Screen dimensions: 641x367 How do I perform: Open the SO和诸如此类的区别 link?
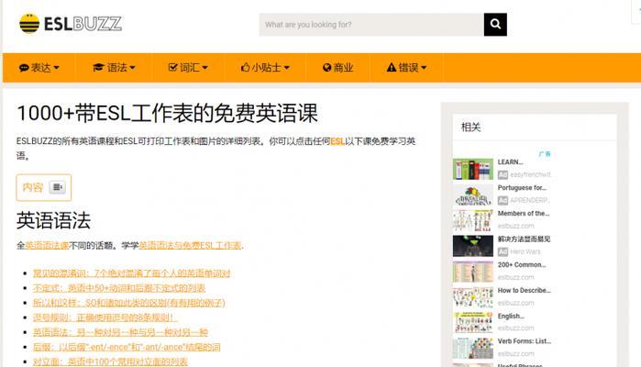[129, 303]
